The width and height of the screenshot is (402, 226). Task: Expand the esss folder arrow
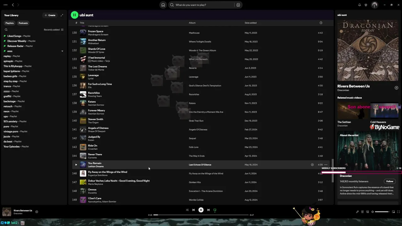pos(62,51)
